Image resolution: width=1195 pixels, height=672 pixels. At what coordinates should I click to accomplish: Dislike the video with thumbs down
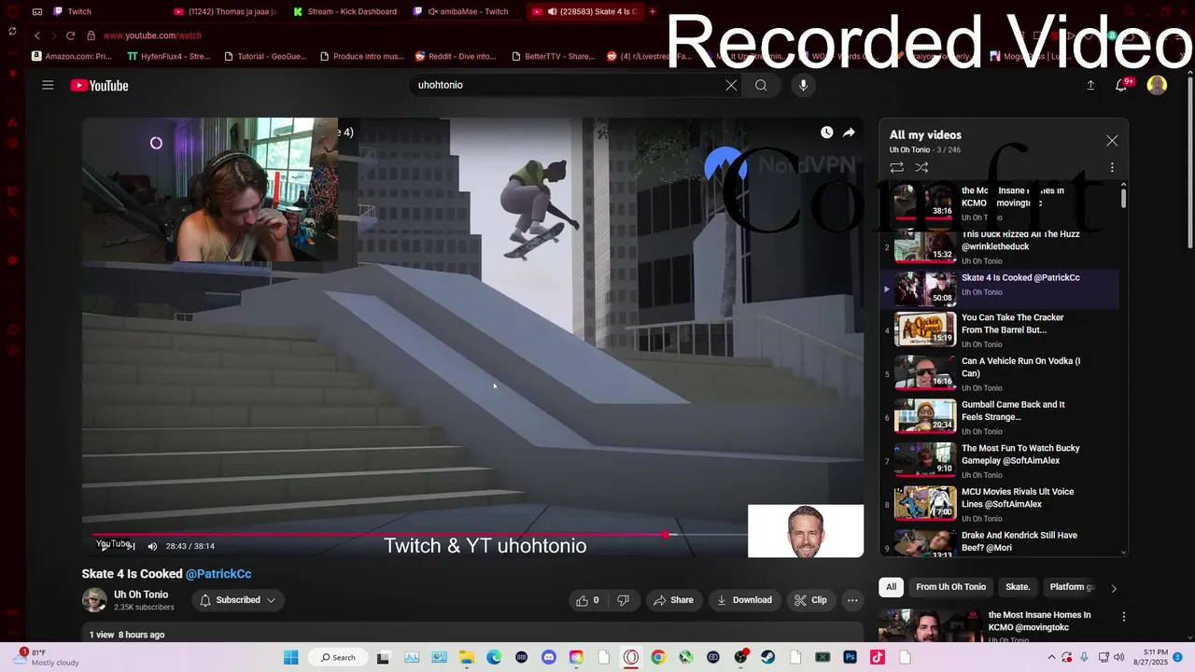tap(623, 600)
